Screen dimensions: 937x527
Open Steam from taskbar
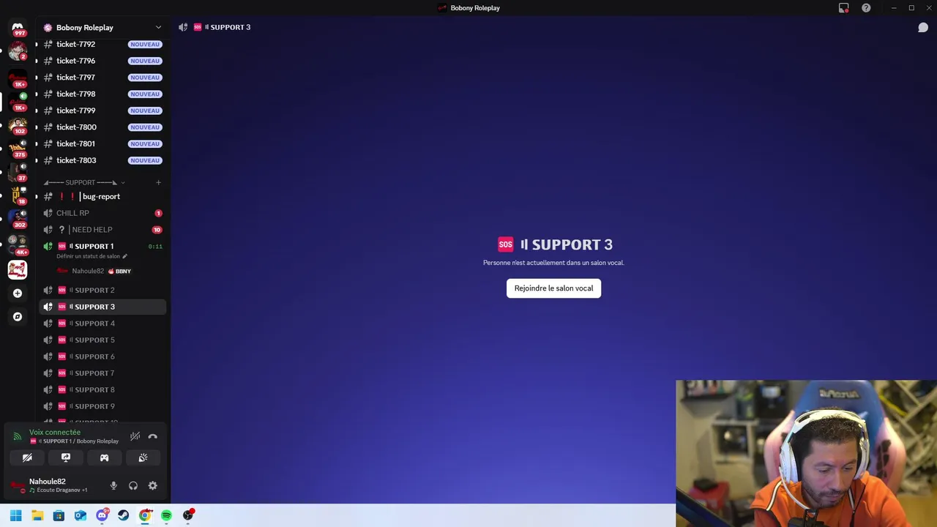124,515
